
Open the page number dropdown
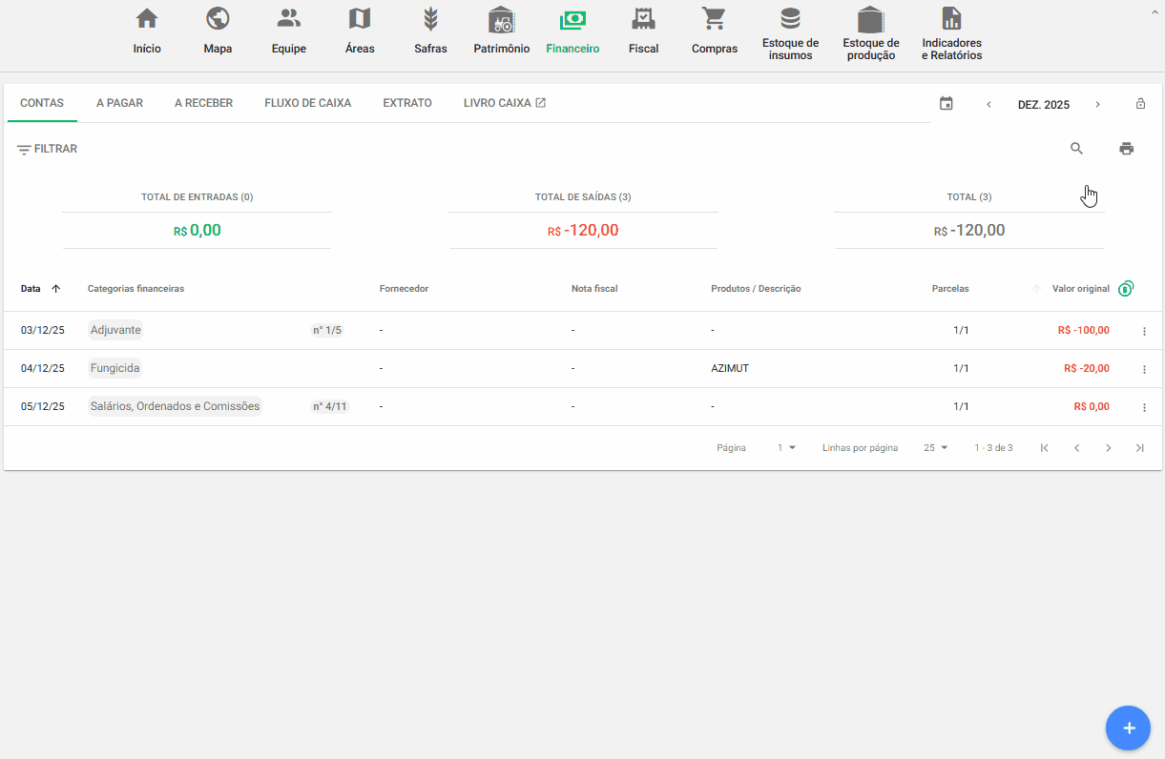[x=786, y=448]
